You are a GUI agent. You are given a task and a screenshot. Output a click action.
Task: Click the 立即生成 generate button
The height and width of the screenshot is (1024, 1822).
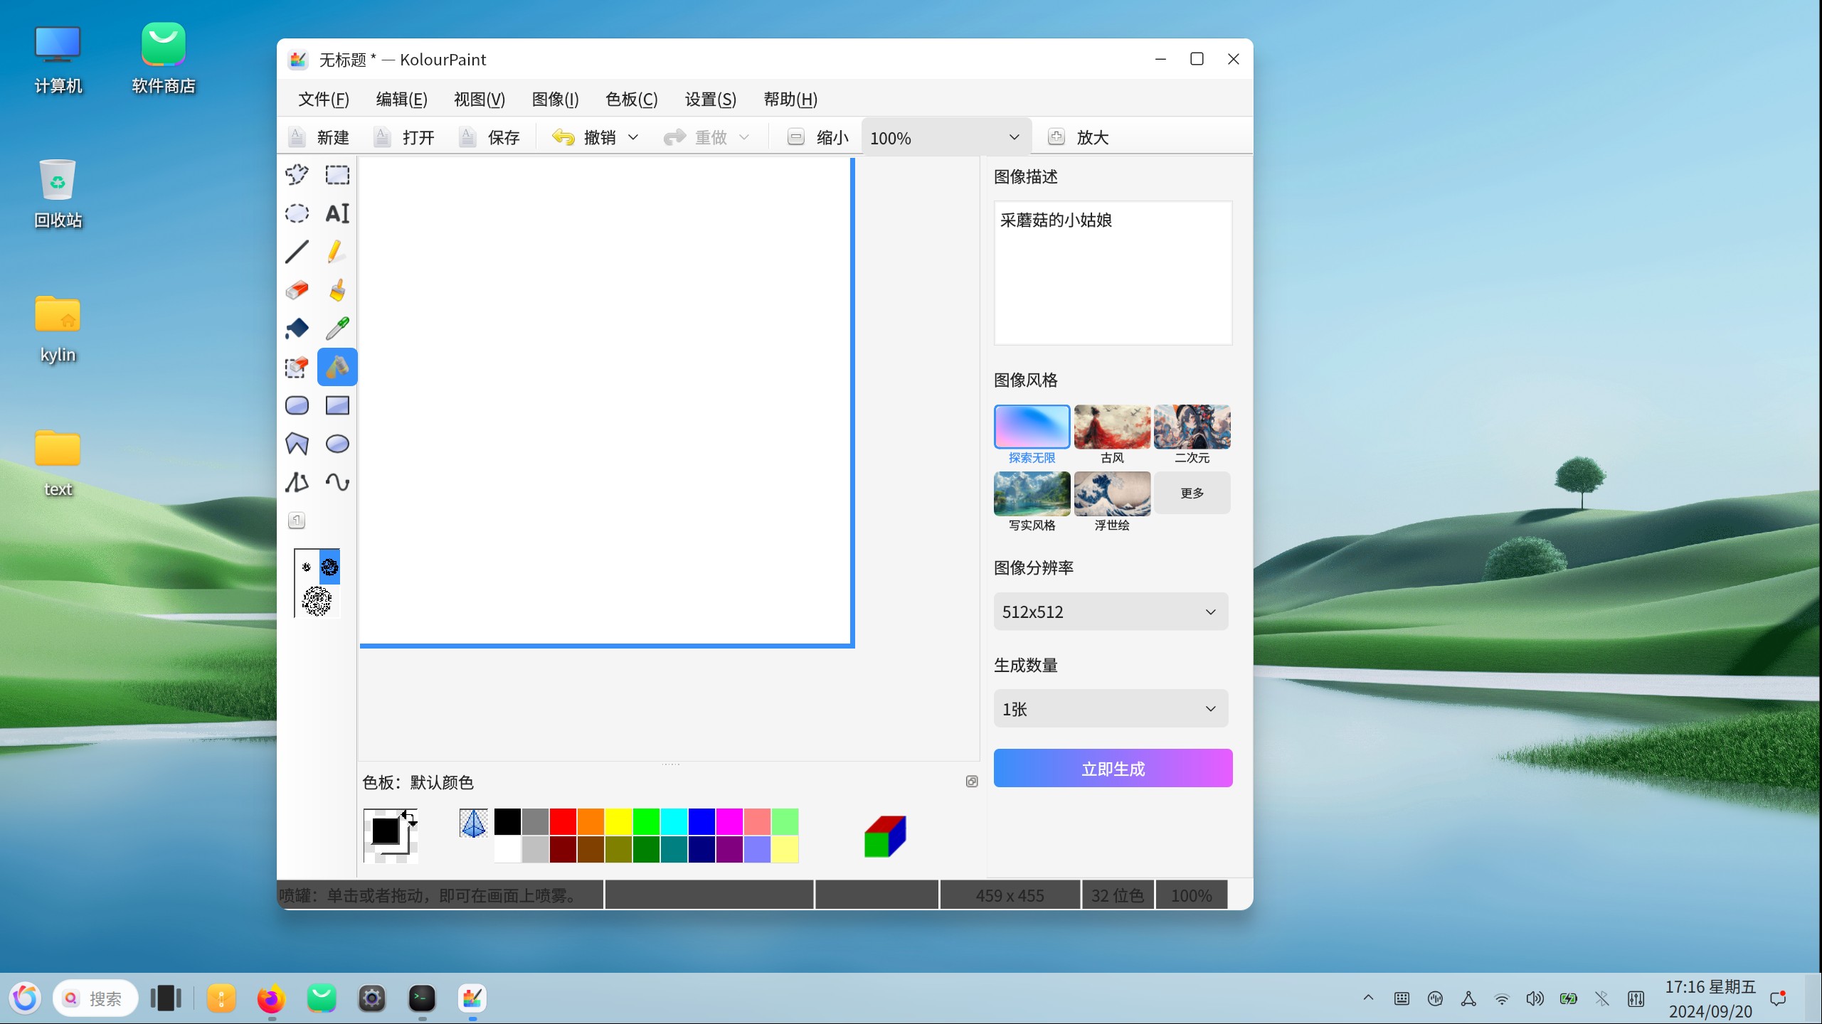tap(1113, 769)
